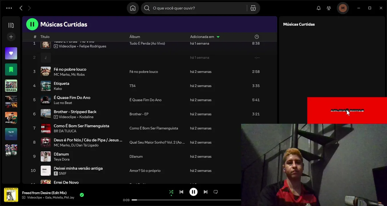Open friend activity icon
This screenshot has width=387, height=206.
coord(329,8)
